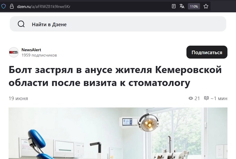Toggle reader view icon in address bar
This screenshot has width=236, height=159.
tap(174, 6)
